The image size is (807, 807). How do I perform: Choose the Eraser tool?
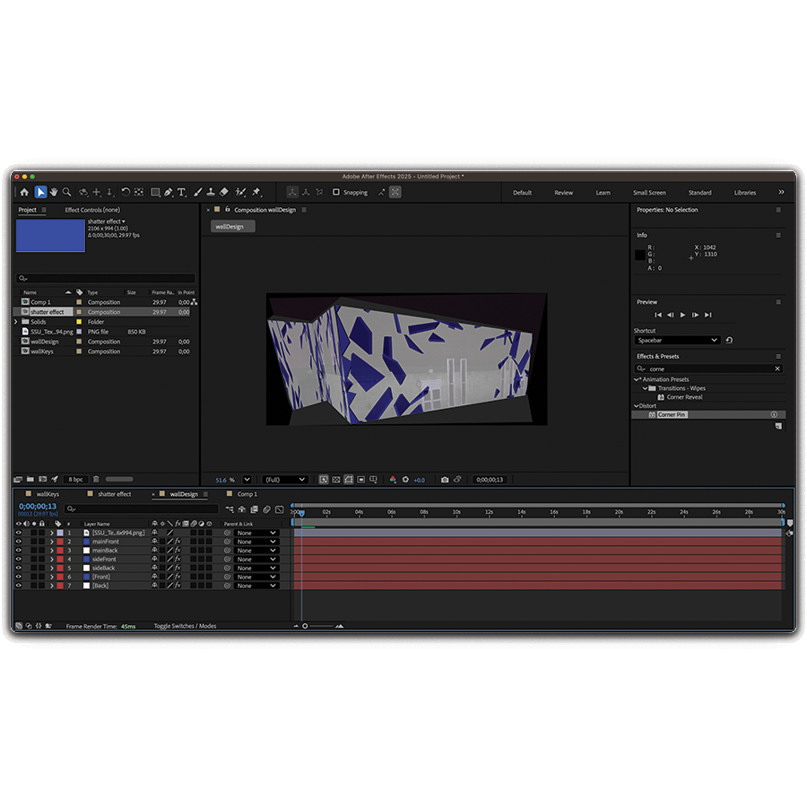[x=224, y=192]
